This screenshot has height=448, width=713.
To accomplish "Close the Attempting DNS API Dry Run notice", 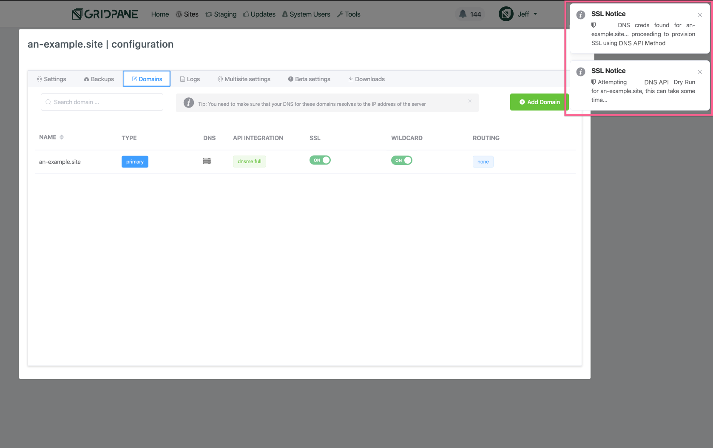I will pyautogui.click(x=700, y=72).
